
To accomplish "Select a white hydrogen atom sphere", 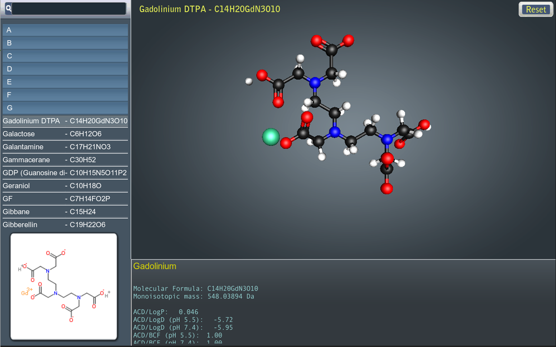I will click(300, 58).
